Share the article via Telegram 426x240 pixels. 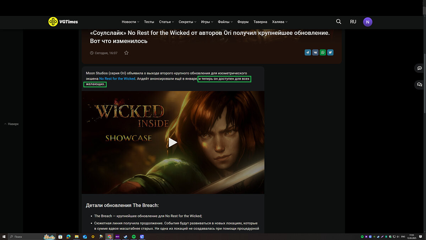coord(308,53)
